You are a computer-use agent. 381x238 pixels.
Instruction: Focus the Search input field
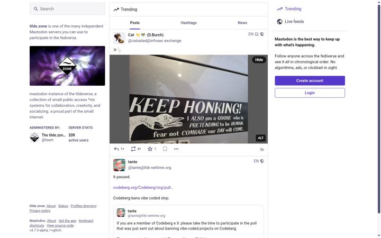pyautogui.click(x=67, y=9)
